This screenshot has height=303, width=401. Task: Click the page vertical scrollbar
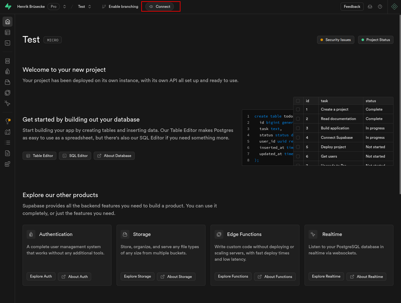400,105
